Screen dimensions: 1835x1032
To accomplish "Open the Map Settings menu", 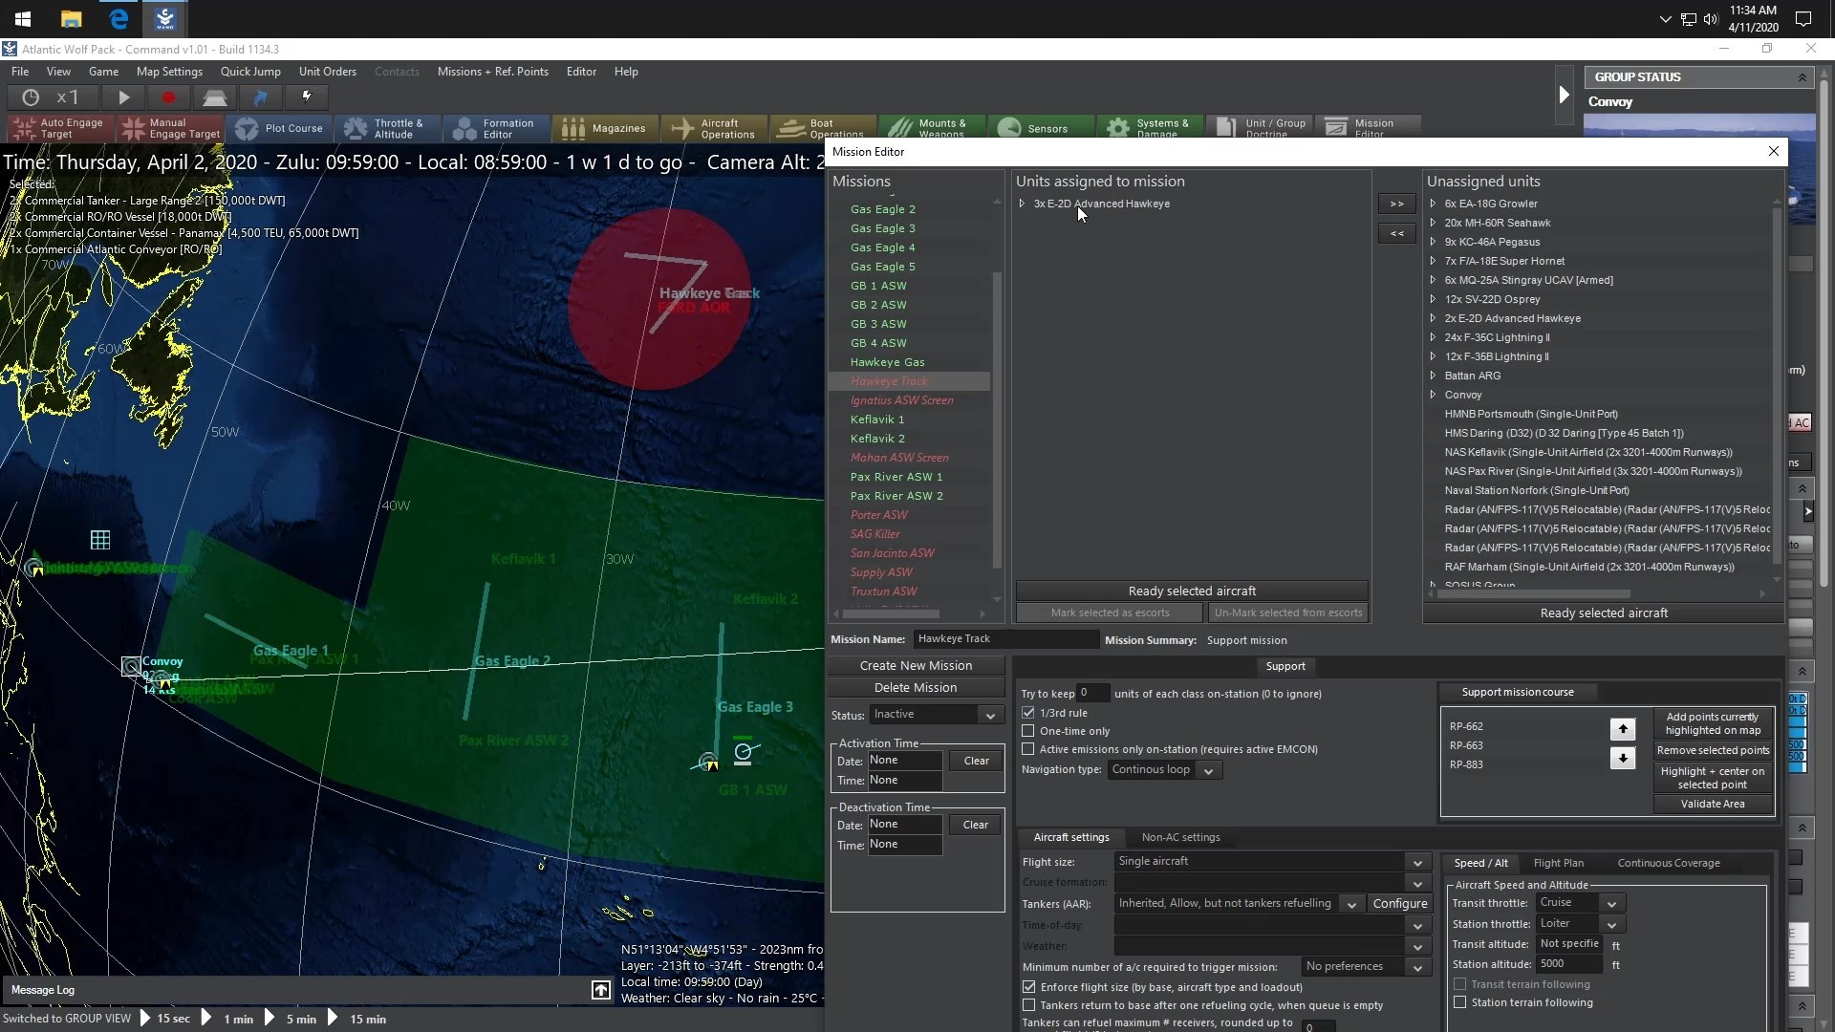I will click(x=169, y=72).
